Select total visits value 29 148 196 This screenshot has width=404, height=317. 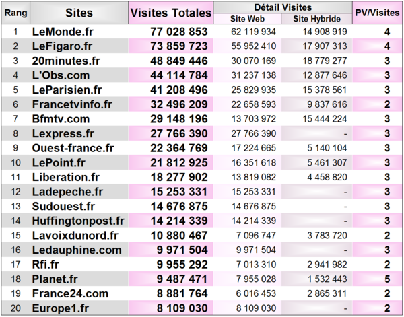pyautogui.click(x=179, y=119)
